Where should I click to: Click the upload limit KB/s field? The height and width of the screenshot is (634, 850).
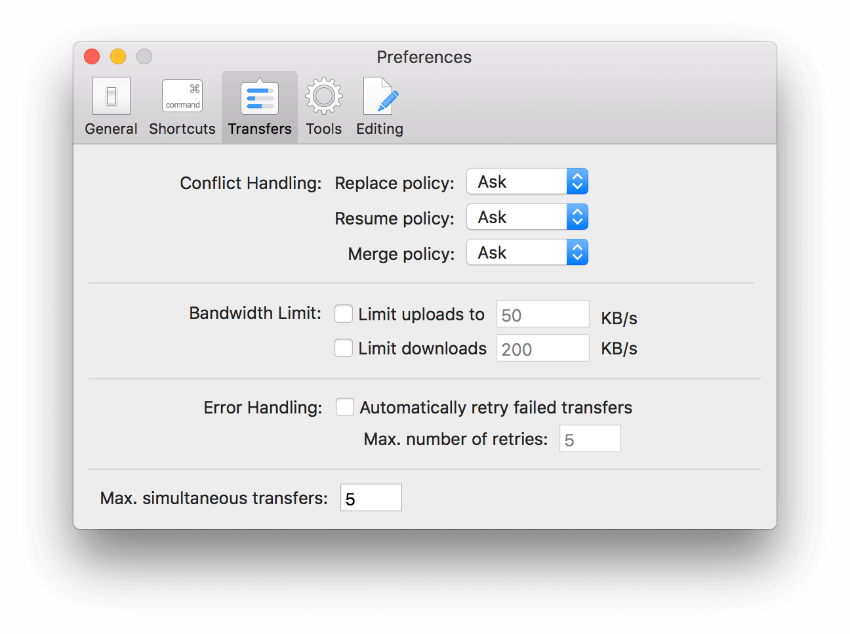[542, 314]
